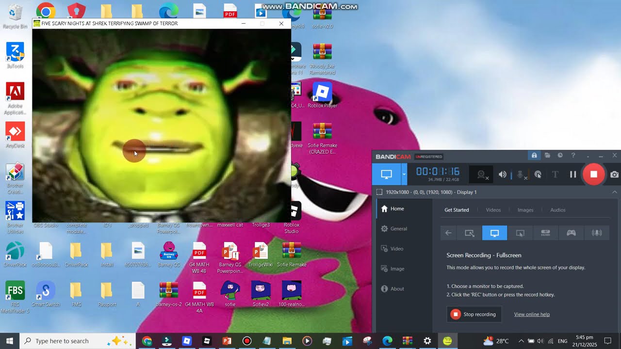The width and height of the screenshot is (621, 349).
Task: Open Bandicam scheduled recording clock icon
Action: 560,156
